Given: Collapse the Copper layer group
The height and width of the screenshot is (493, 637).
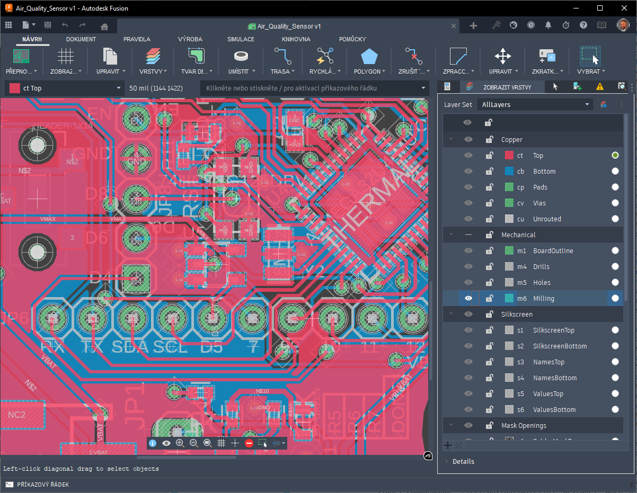Looking at the screenshot, I should point(451,140).
